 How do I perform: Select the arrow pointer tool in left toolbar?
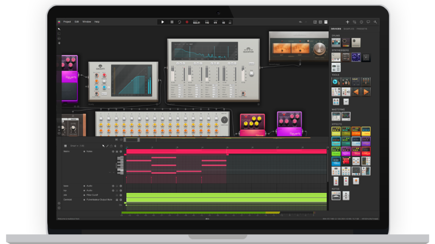pyautogui.click(x=59, y=29)
